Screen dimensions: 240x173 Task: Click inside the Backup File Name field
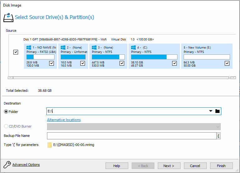131,136
